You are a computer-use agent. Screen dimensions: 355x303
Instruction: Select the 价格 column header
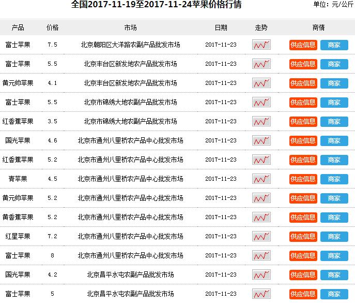click(x=52, y=27)
